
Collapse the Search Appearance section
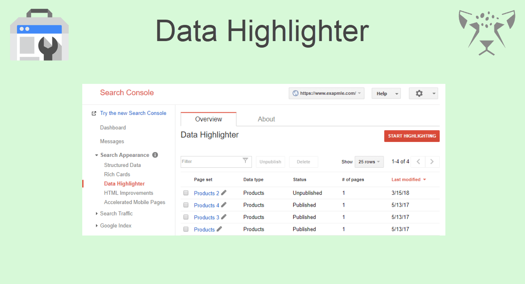click(97, 155)
